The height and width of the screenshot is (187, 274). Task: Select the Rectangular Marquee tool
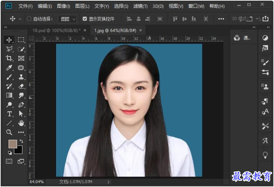point(21,40)
